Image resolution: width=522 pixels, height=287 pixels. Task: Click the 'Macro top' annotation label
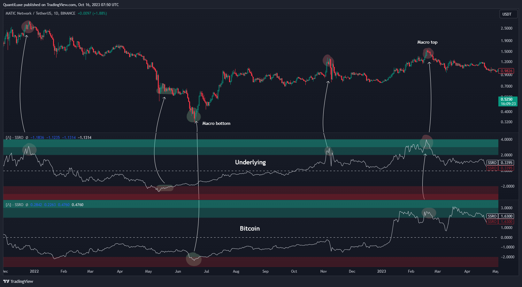(427, 42)
